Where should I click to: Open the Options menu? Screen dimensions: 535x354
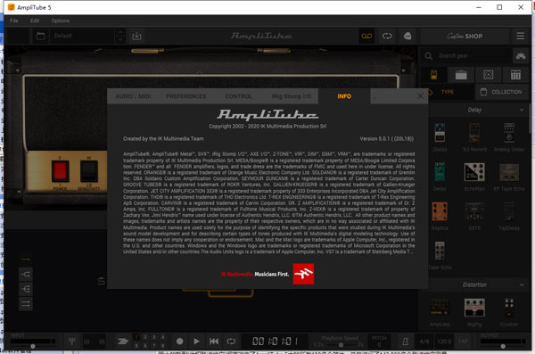[x=61, y=21]
